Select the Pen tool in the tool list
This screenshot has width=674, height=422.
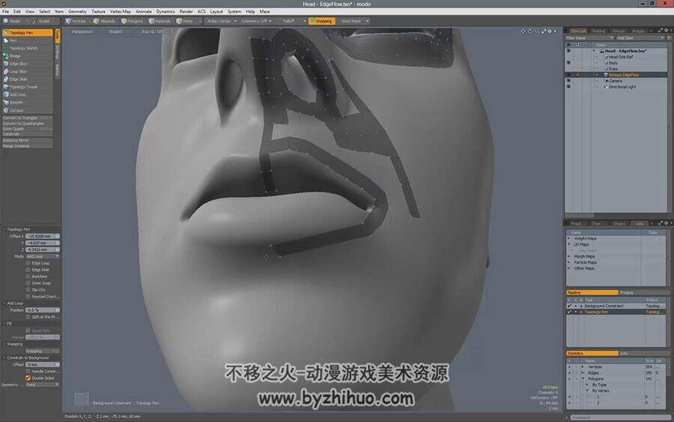pyautogui.click(x=27, y=40)
